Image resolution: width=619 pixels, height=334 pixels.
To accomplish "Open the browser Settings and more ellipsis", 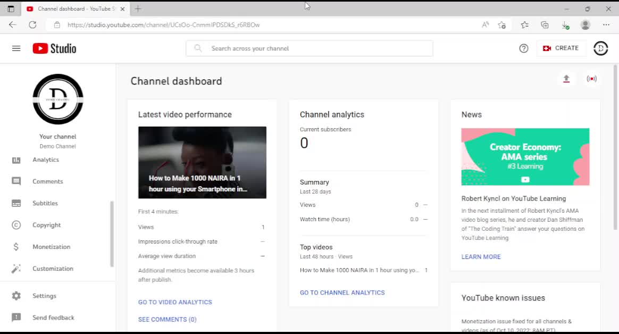I will coord(606,25).
